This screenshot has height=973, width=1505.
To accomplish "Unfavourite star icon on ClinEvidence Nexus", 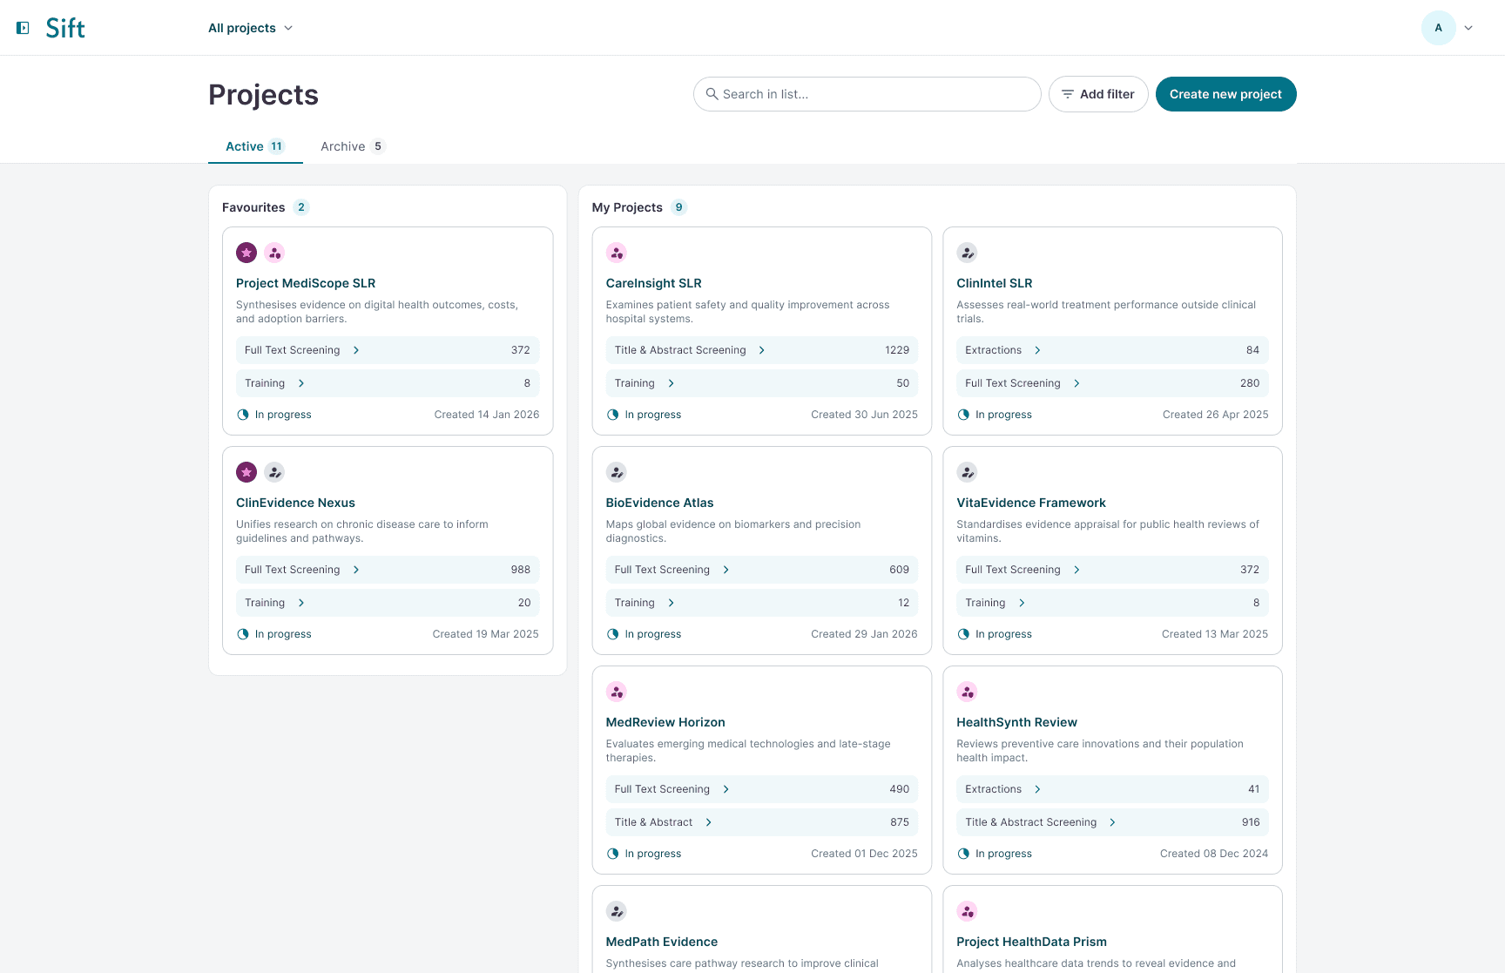I will pos(246,472).
